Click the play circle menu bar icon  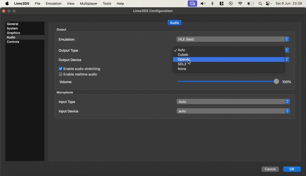tap(231, 4)
